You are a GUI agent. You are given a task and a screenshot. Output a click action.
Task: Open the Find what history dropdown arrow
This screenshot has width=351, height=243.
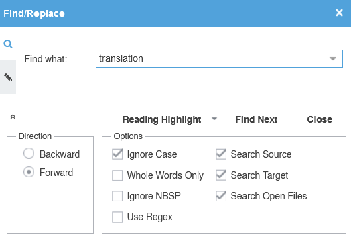(x=333, y=59)
